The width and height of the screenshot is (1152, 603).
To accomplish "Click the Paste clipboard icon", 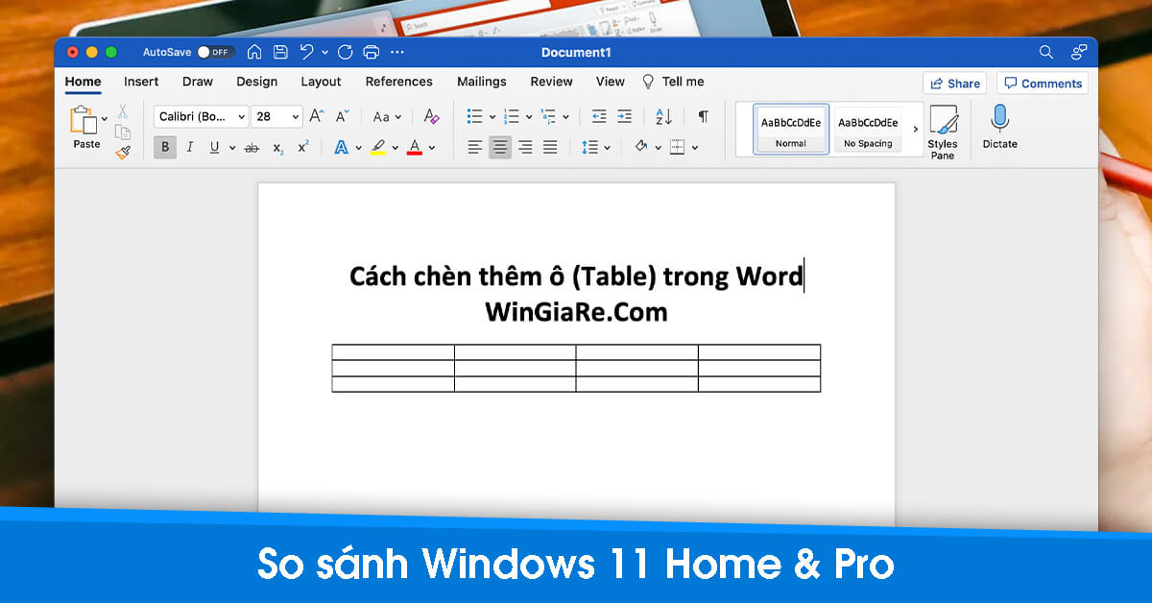I will pos(84,121).
